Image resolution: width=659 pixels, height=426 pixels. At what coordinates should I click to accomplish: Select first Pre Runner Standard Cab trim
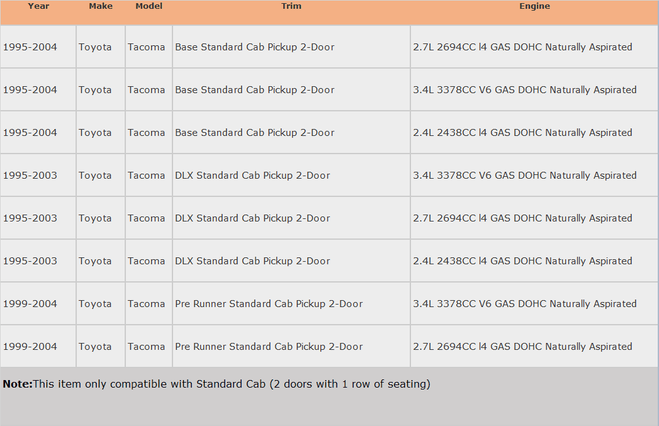coord(269,304)
